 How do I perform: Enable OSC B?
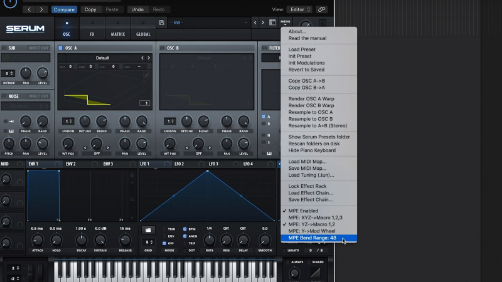click(x=162, y=48)
